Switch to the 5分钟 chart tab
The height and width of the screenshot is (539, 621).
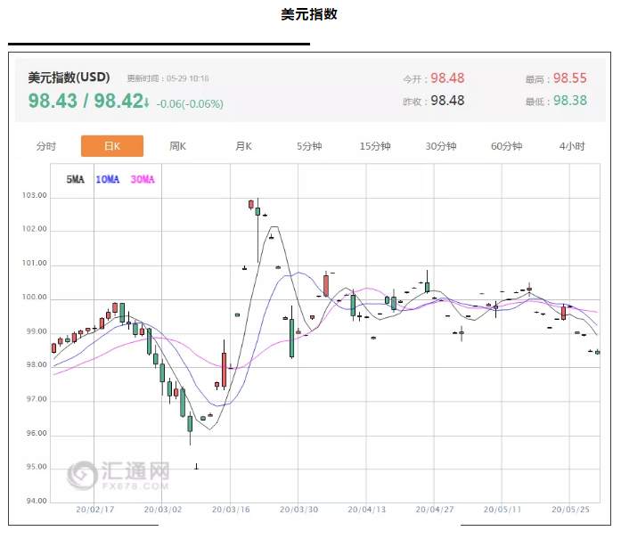(x=309, y=146)
